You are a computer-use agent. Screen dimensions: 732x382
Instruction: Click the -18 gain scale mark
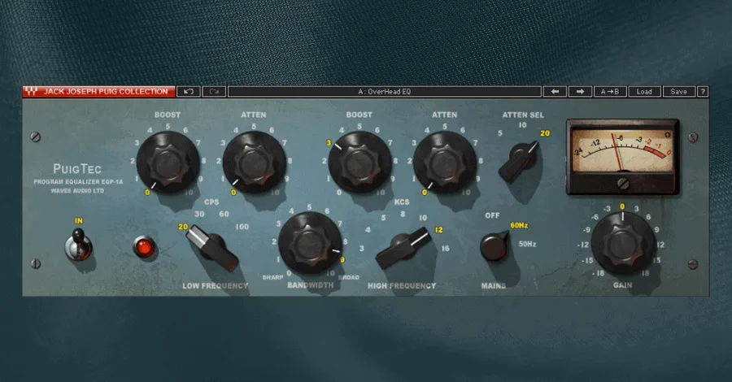coord(598,273)
